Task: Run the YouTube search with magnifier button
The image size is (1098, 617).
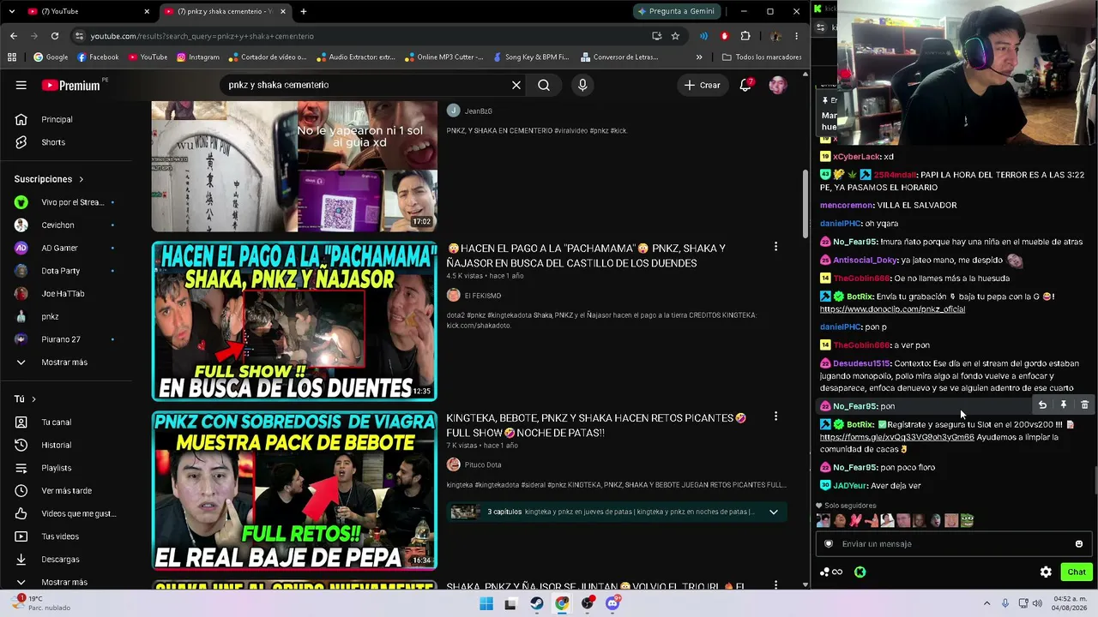Action: [544, 85]
